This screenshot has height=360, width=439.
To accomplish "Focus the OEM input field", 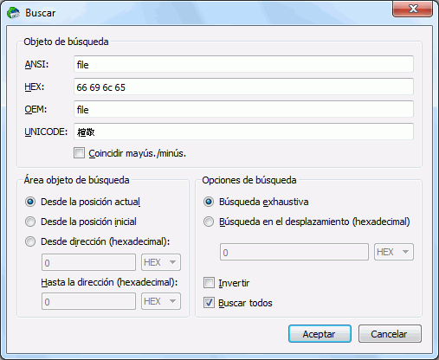I will pos(243,109).
